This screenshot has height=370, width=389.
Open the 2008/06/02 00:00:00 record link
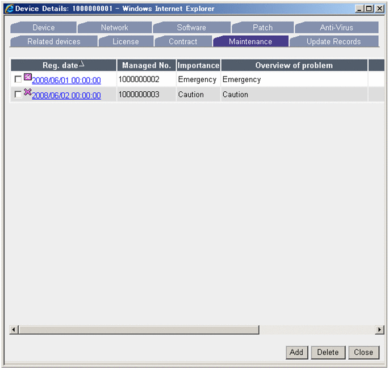[x=66, y=96]
